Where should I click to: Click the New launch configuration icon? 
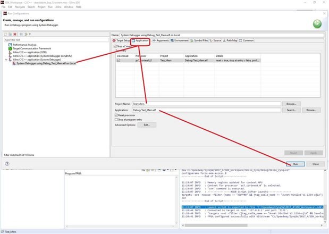coord(6,34)
